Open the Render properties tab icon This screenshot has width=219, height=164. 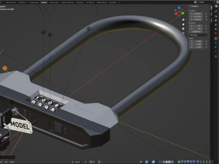(x=216, y=16)
